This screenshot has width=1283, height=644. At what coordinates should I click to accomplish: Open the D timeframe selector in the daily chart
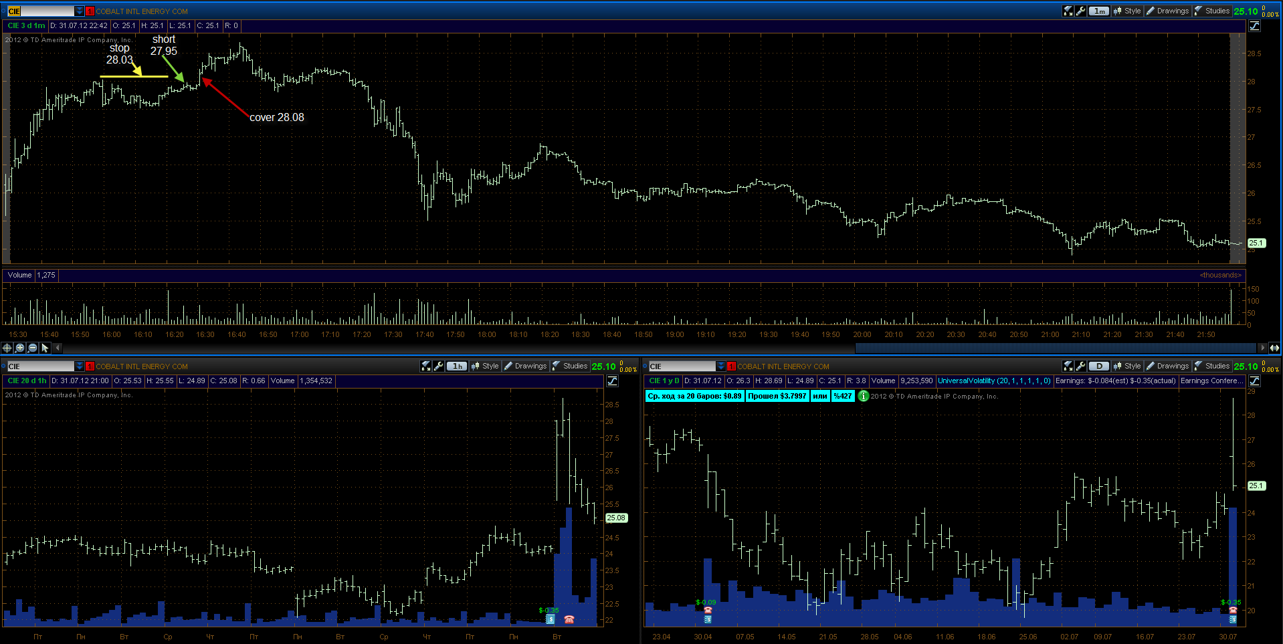point(1099,366)
